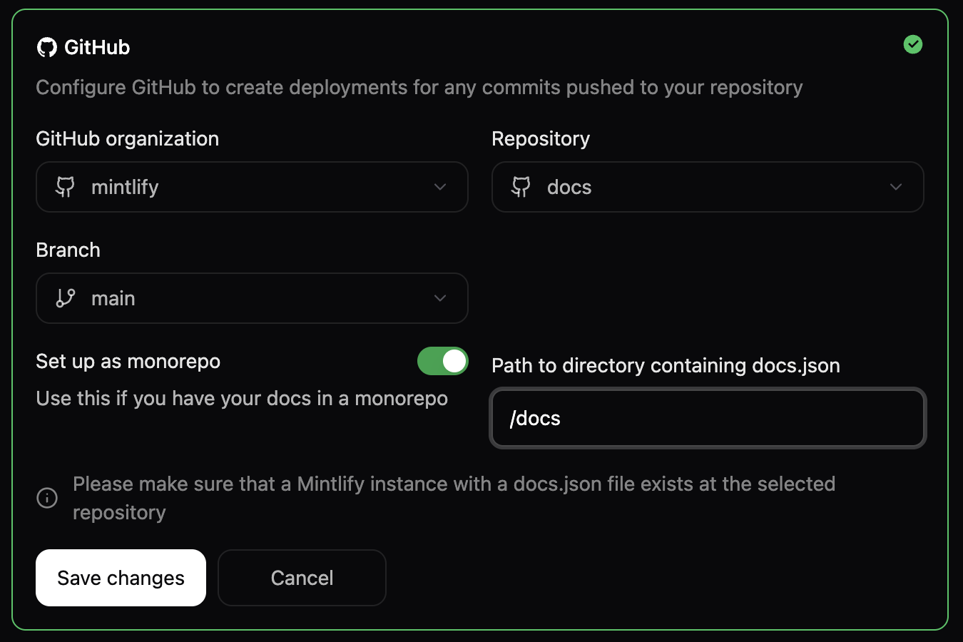Screen dimensions: 963x642
Task: Open the Repository dropdown showing docs
Action: (708, 187)
